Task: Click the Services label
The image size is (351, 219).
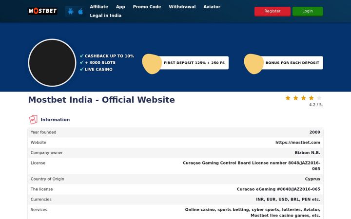Action: click(39, 210)
